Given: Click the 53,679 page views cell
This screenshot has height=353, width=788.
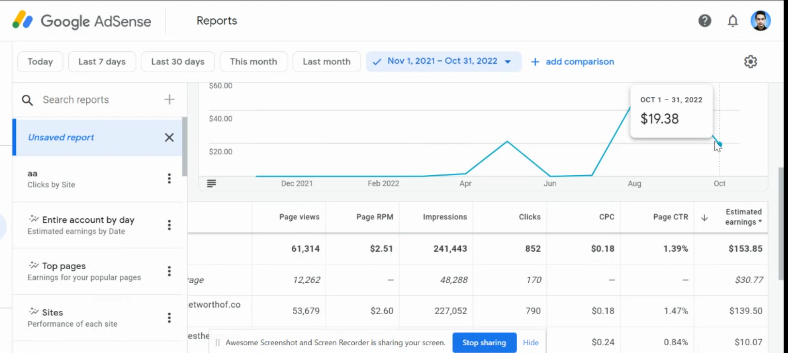Looking at the screenshot, I should point(306,311).
